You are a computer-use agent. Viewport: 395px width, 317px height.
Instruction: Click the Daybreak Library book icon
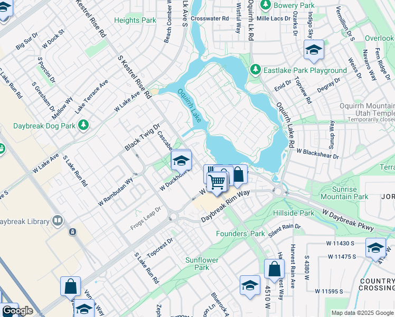click(58, 221)
